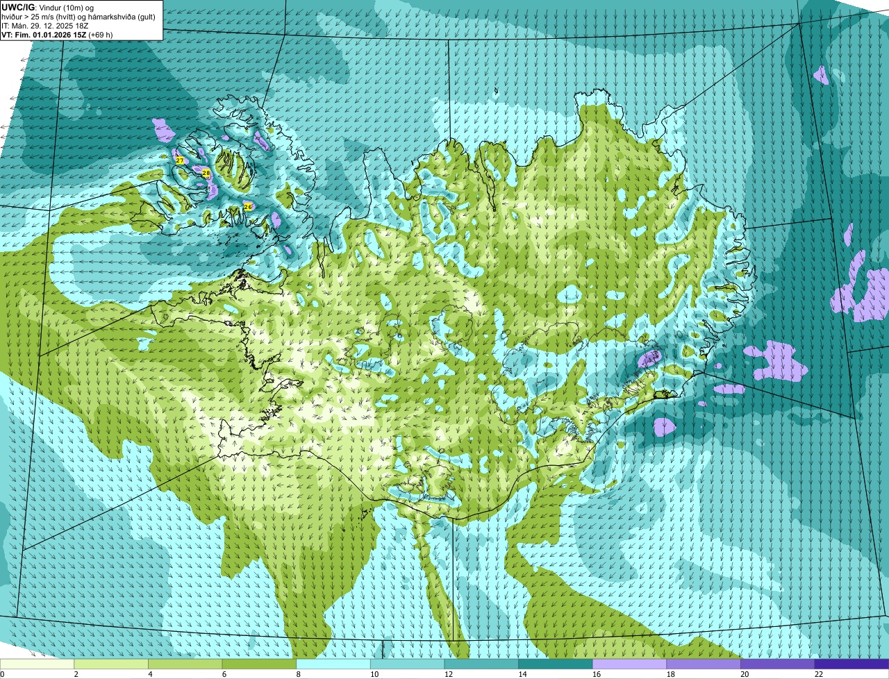Select the 2–4 m/s light green swatch
The width and height of the screenshot is (889, 679).
(111, 664)
